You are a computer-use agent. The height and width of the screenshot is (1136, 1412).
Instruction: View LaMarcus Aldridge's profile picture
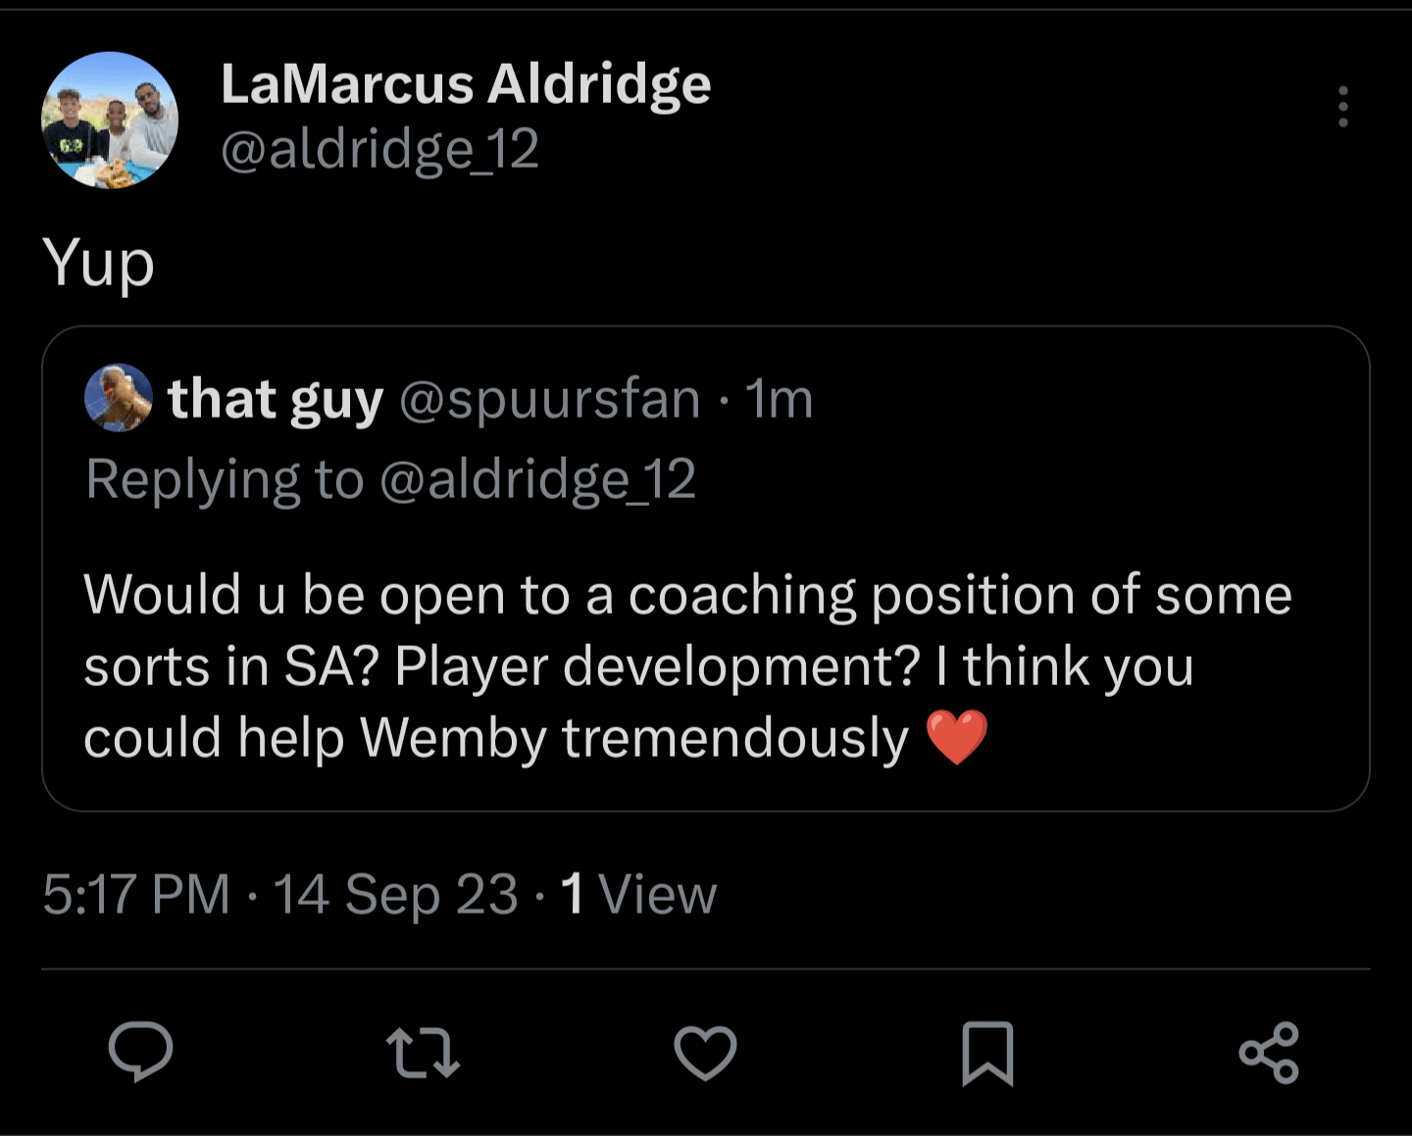tap(110, 120)
